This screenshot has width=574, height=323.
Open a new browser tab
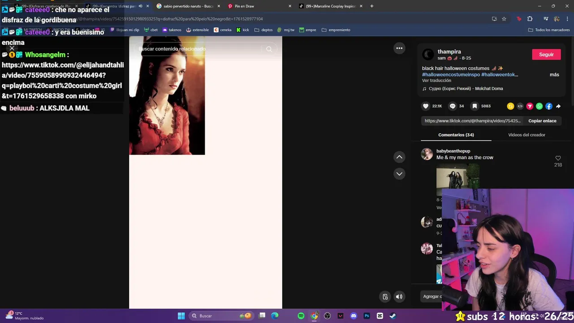[372, 6]
